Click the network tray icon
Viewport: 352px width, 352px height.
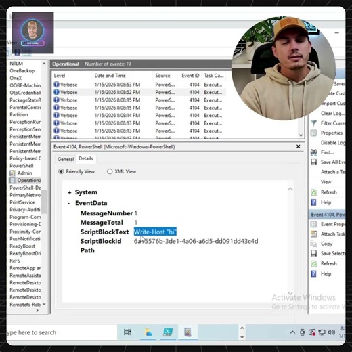point(322,332)
